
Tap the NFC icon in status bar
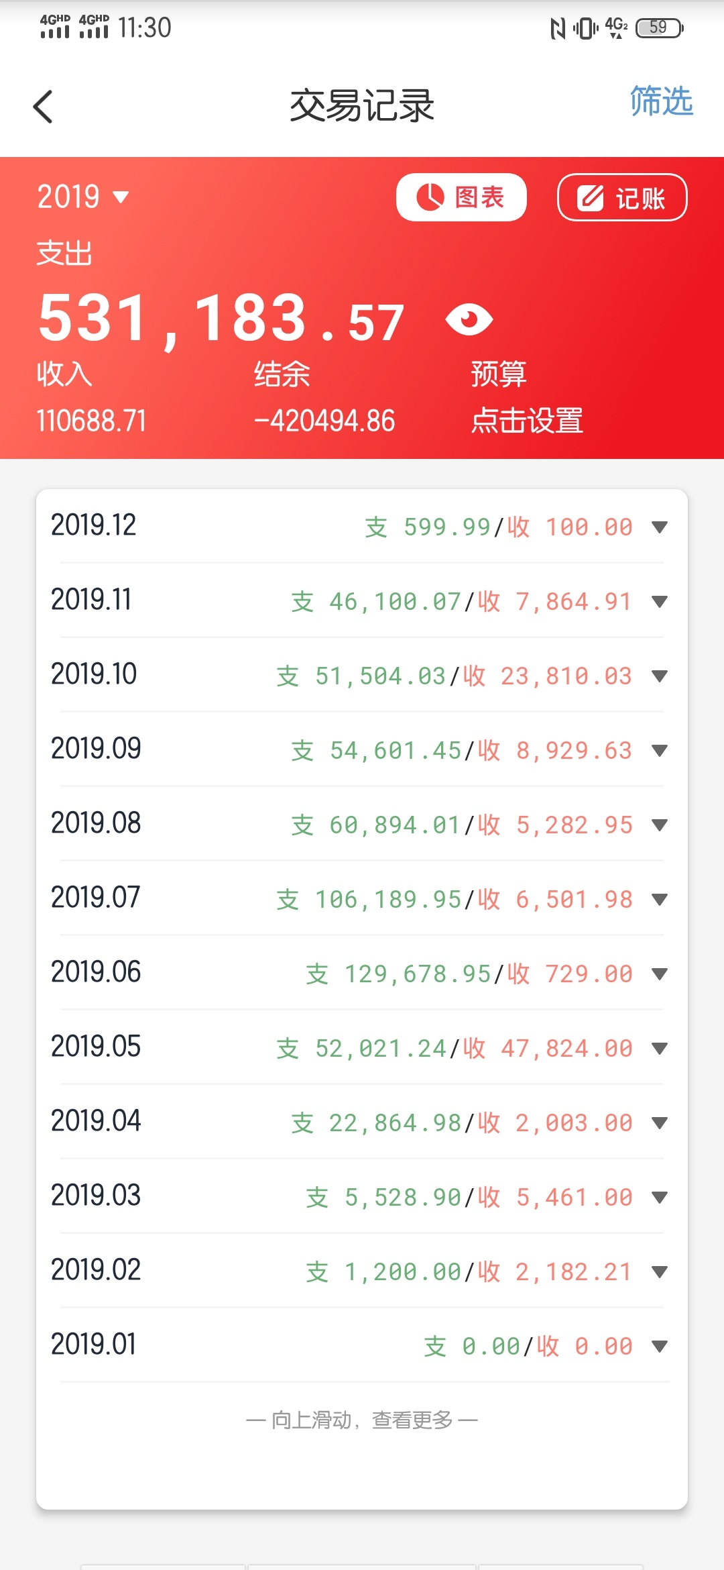point(558,28)
